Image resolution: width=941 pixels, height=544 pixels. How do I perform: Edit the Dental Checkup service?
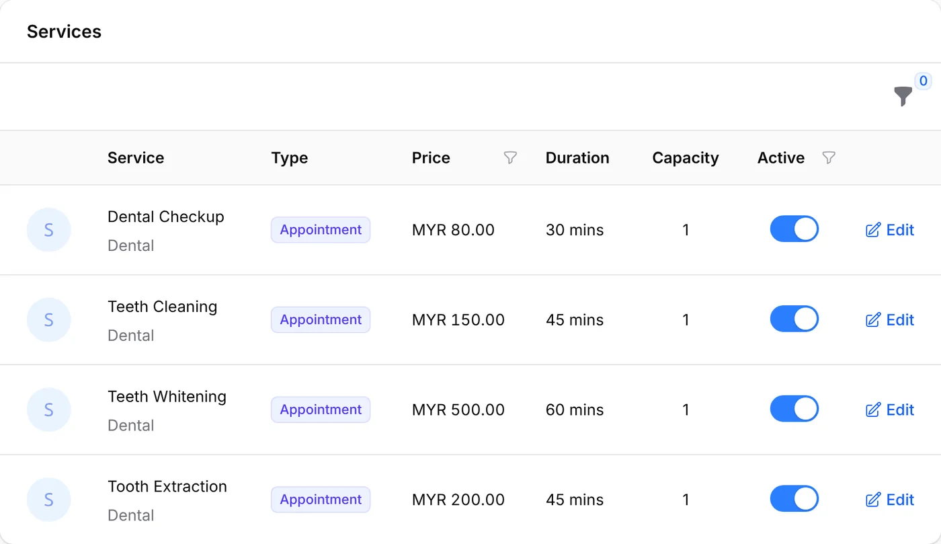coord(890,230)
